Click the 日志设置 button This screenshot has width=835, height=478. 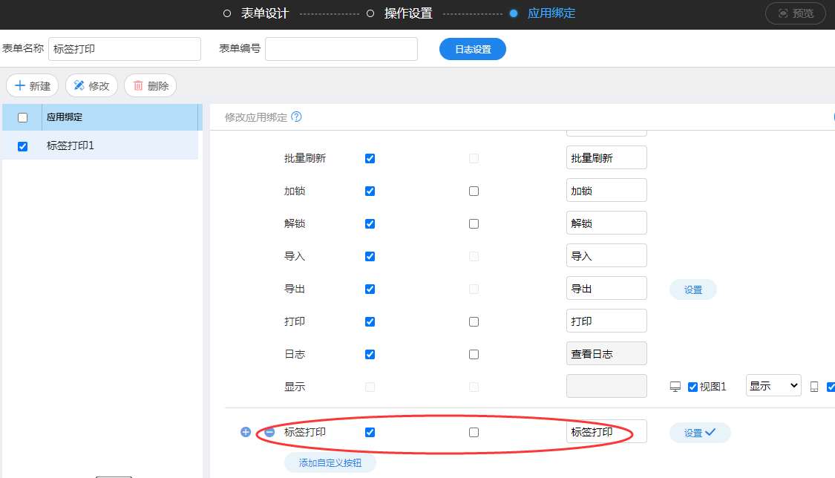[473, 49]
